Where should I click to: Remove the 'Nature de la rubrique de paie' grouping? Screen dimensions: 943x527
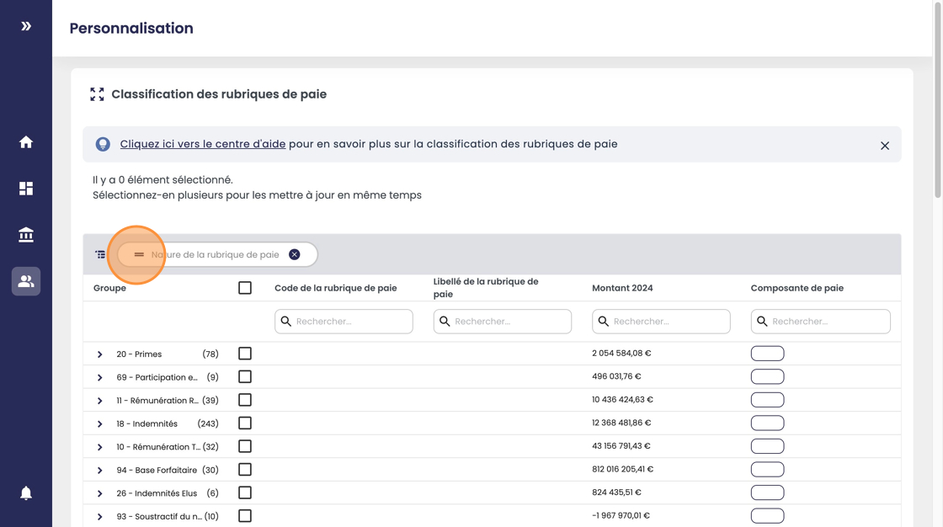click(x=295, y=254)
